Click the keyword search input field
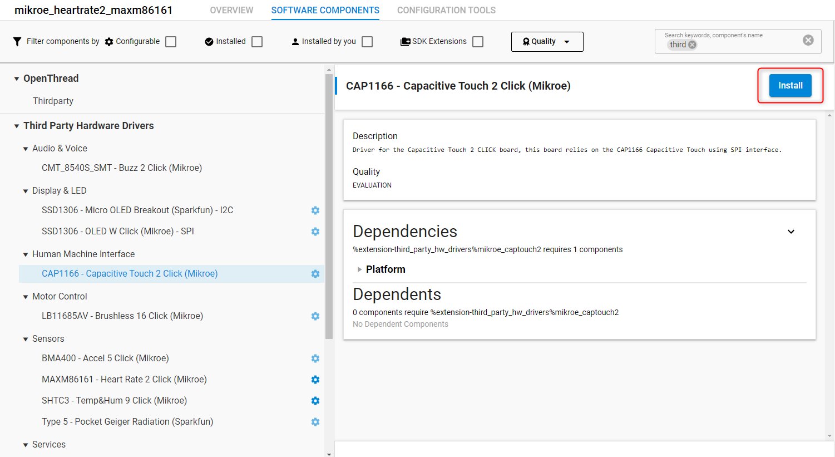 pyautogui.click(x=738, y=41)
